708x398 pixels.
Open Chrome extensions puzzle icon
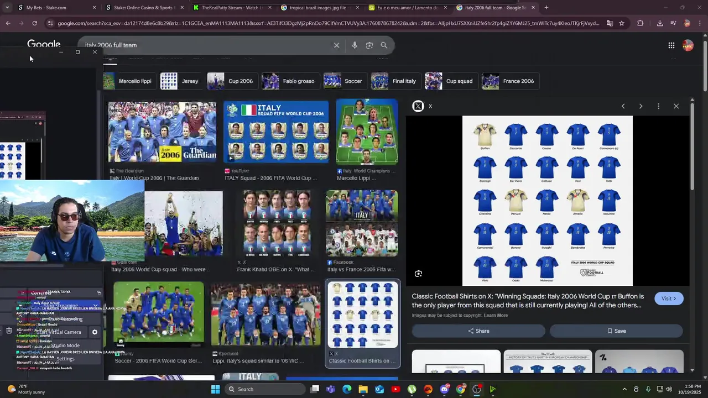coord(641,23)
